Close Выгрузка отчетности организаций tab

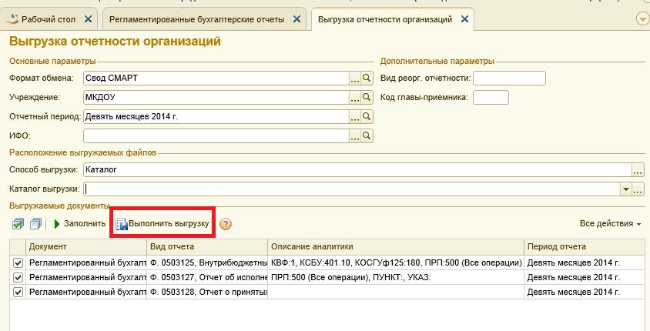pos(464,19)
